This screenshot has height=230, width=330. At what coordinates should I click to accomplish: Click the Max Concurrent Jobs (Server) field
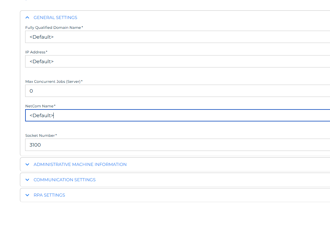178,91
